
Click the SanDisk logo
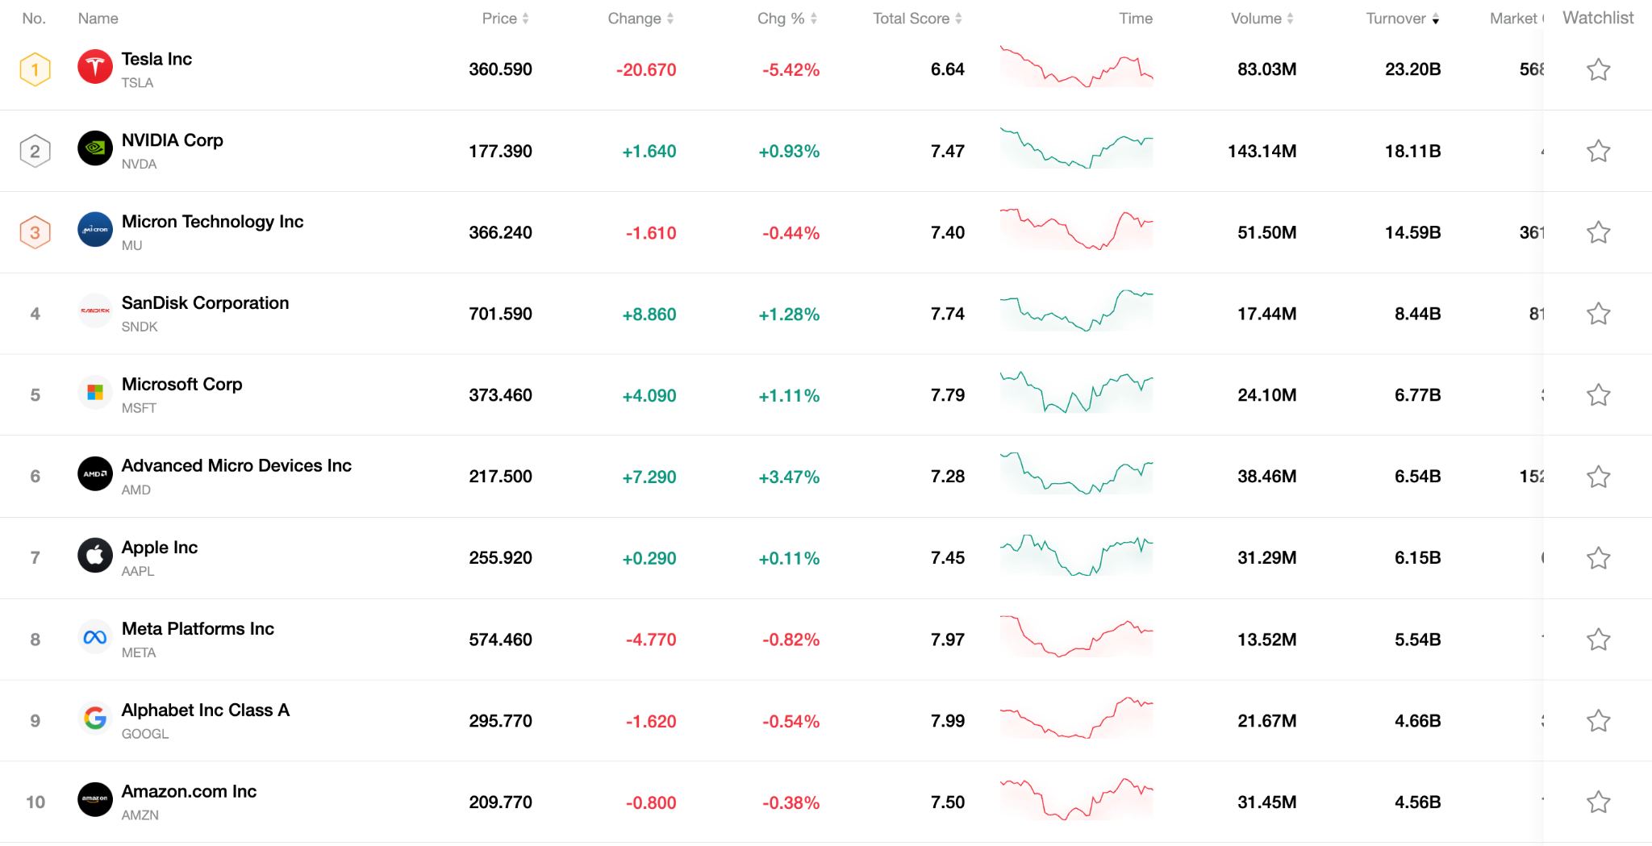pos(95,313)
